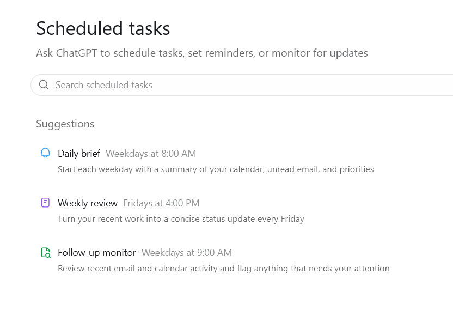This screenshot has width=453, height=317.
Task: Select the concise status update description
Action: 181,219
